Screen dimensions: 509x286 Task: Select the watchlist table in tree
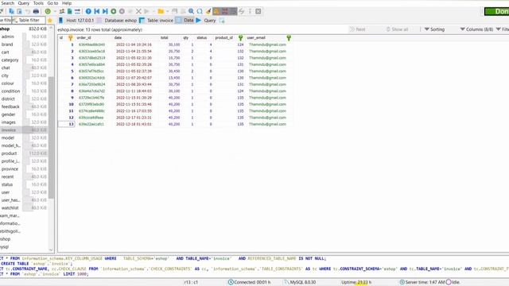click(x=10, y=208)
